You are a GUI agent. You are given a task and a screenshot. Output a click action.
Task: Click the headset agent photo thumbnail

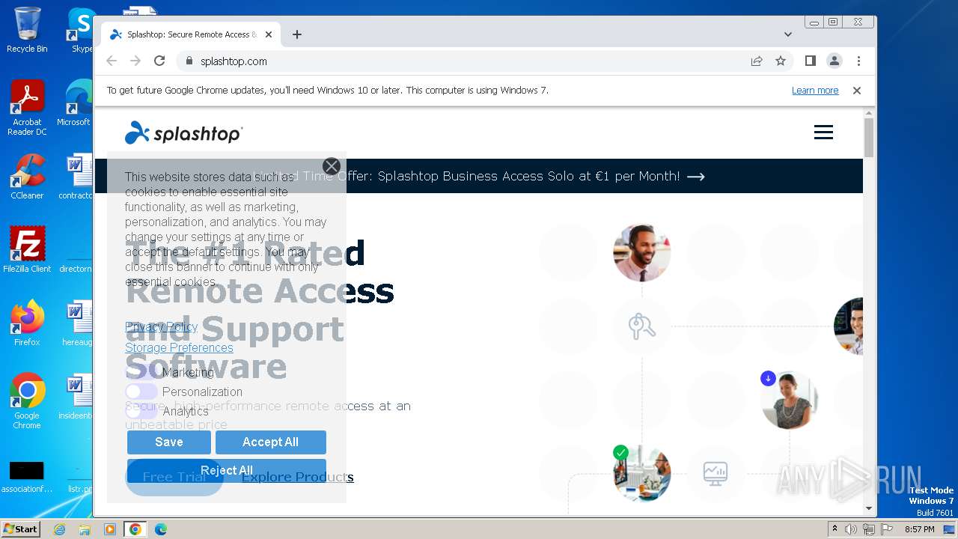coord(641,253)
